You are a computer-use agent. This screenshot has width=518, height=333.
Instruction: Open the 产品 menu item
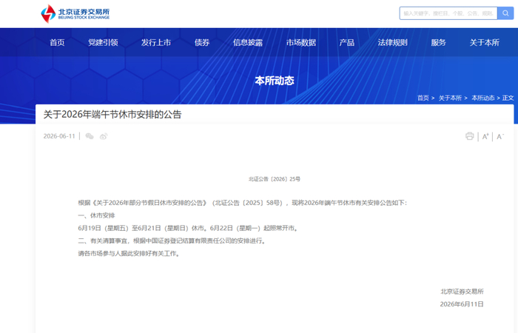(346, 42)
